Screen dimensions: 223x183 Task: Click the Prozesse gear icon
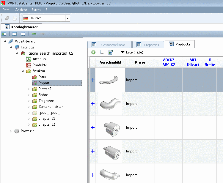pyautogui.click(x=17, y=131)
